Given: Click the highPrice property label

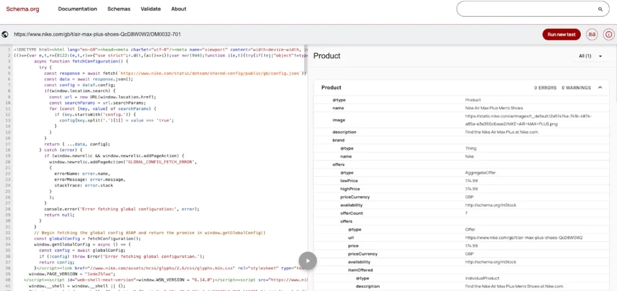Looking at the screenshot, I should (x=350, y=189).
